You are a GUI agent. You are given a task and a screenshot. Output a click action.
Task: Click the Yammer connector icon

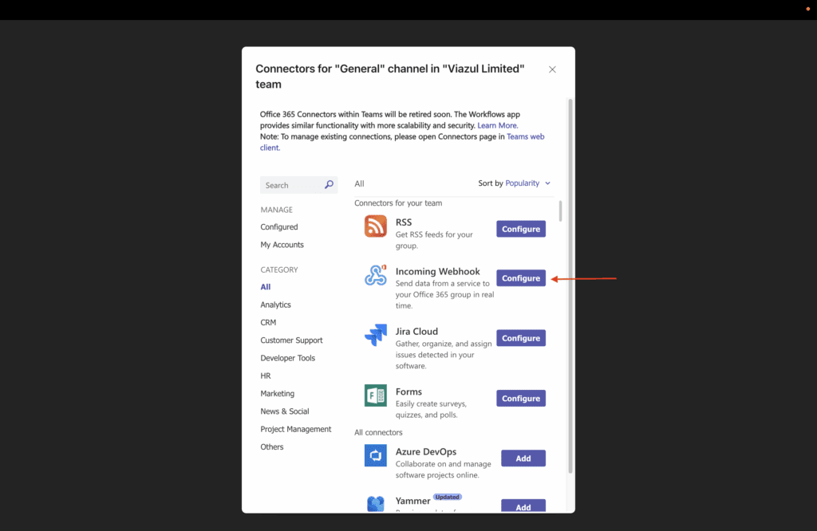[x=375, y=503]
